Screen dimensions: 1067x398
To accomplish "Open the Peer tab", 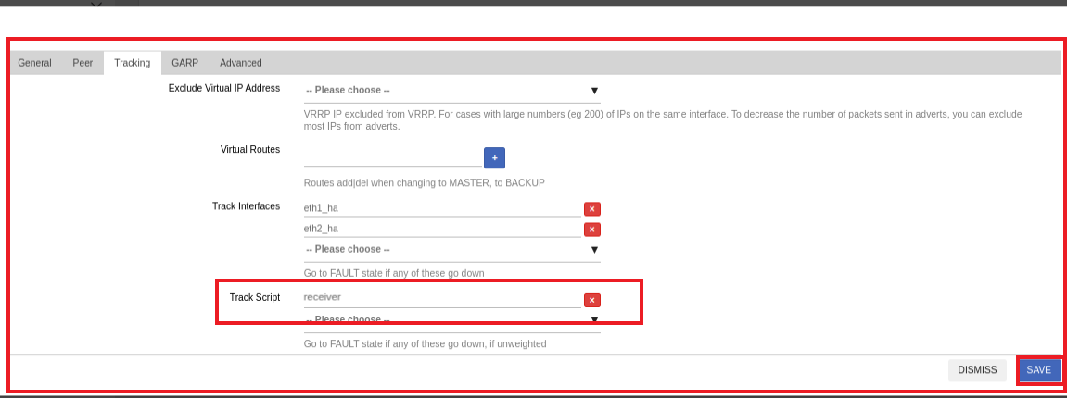I will coord(83,63).
